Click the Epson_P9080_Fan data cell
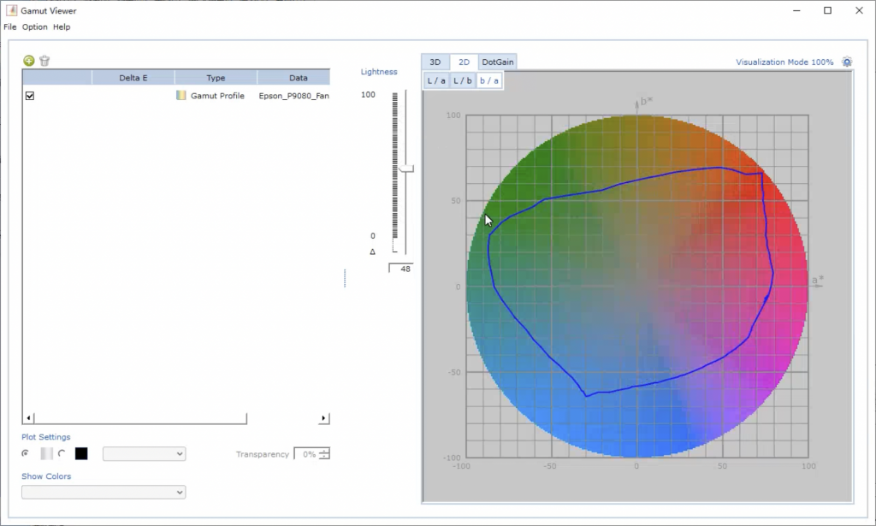The width and height of the screenshot is (876, 526). (294, 96)
